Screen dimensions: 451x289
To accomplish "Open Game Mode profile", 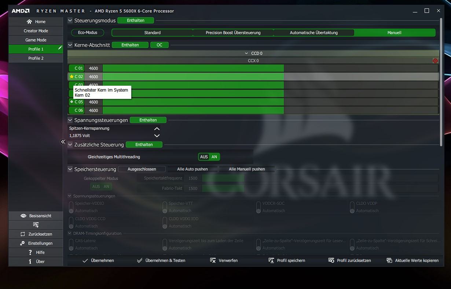I will pyautogui.click(x=36, y=40).
